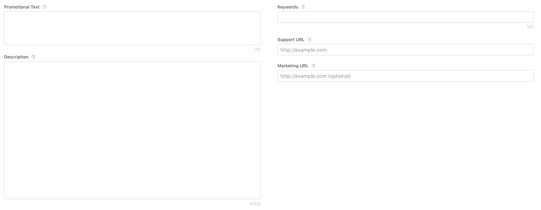Image resolution: width=541 pixels, height=210 pixels.
Task: Click the Promotional Text label
Action: point(22,7)
